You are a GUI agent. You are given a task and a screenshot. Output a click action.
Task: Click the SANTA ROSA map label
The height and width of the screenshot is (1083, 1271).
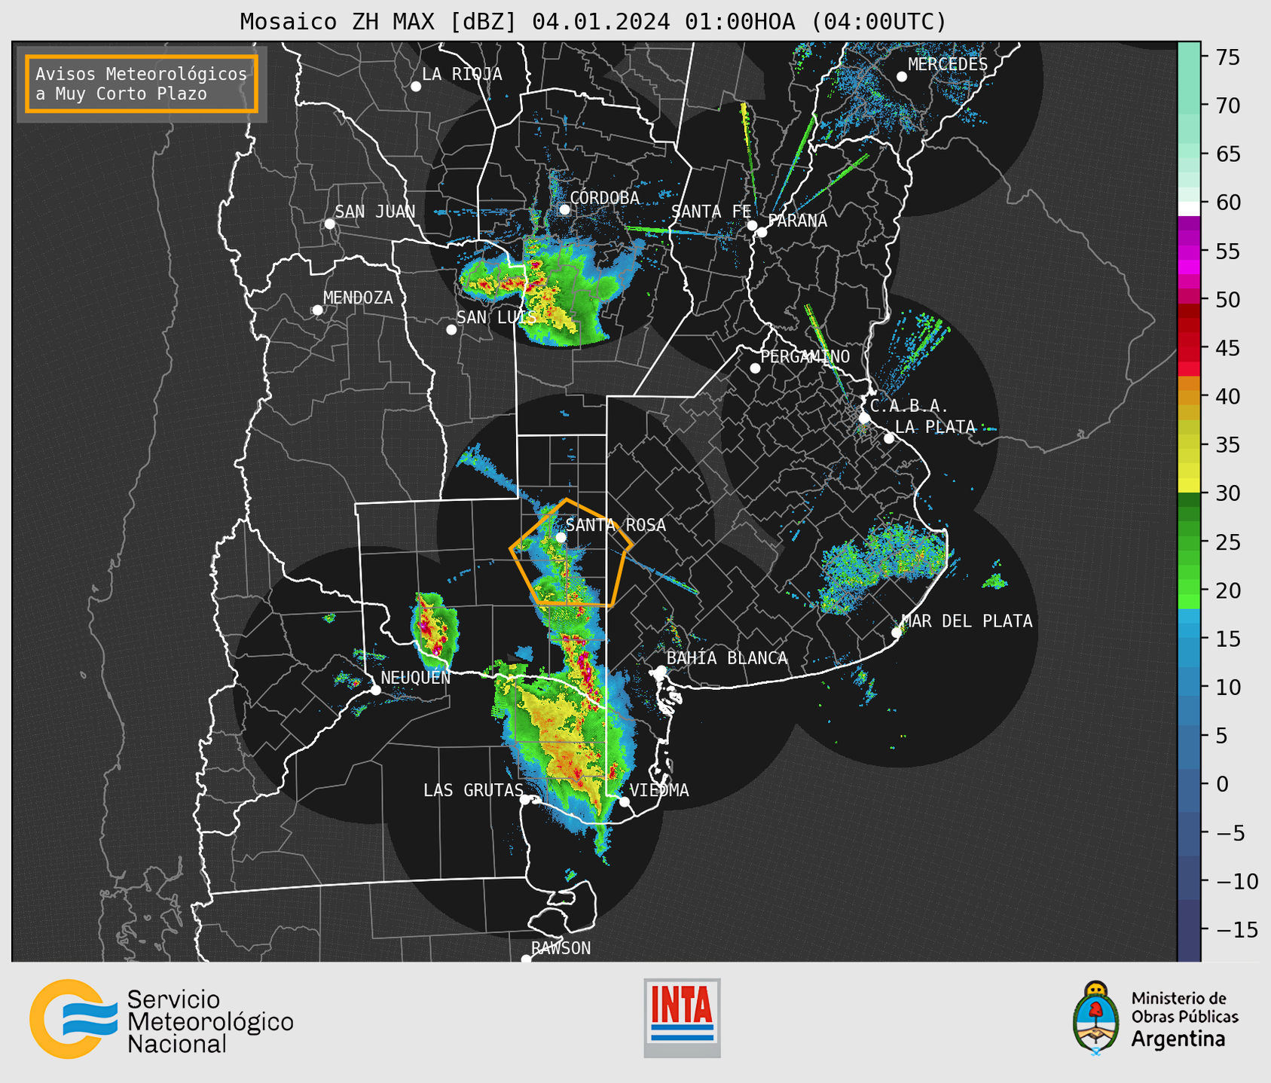click(616, 526)
